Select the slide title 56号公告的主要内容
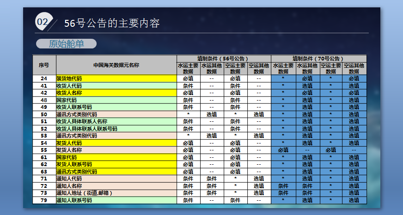 112,23
